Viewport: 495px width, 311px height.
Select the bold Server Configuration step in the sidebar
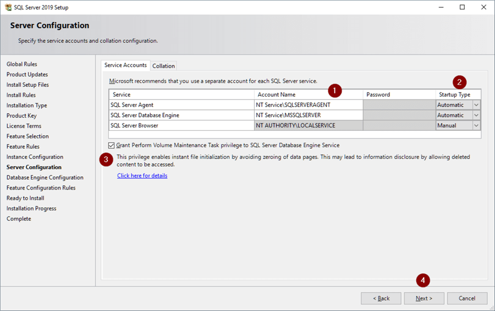click(34, 167)
